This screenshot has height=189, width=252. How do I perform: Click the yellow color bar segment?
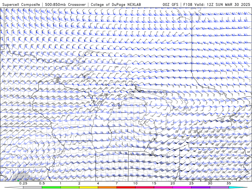coord(89,187)
